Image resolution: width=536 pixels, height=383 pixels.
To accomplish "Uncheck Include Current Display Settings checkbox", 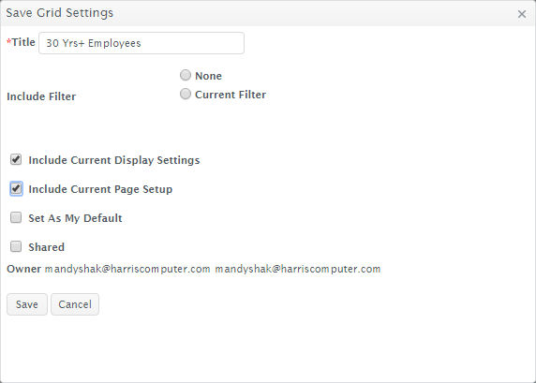I will 16,159.
